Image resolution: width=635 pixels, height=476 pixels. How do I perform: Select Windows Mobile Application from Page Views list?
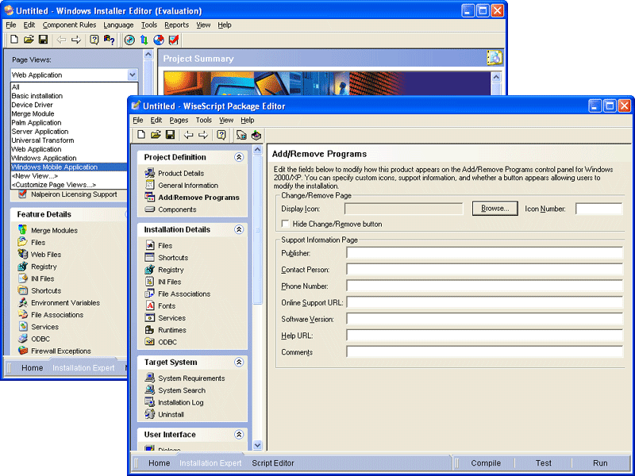68,167
